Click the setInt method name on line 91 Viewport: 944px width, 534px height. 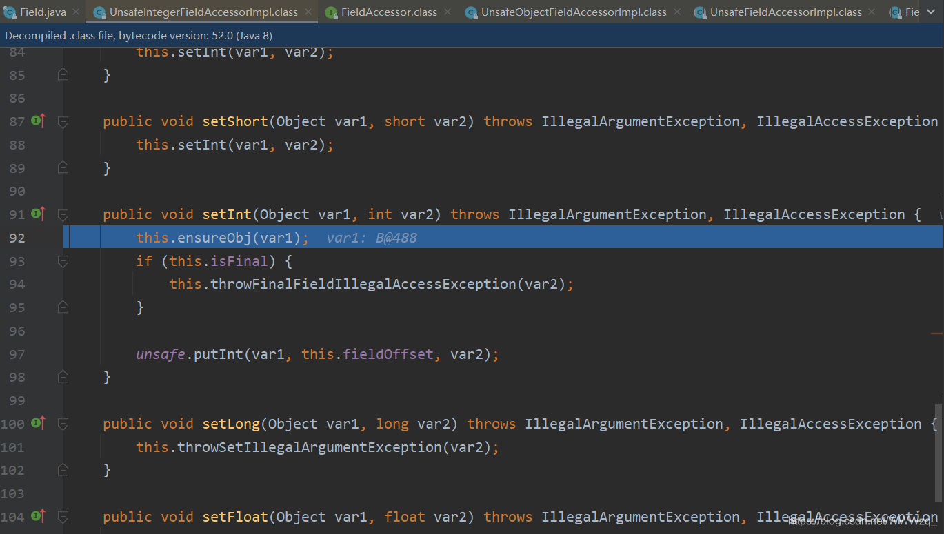(x=227, y=214)
